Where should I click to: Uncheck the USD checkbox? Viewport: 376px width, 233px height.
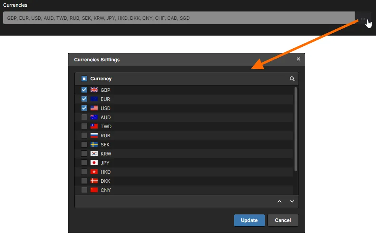84,108
